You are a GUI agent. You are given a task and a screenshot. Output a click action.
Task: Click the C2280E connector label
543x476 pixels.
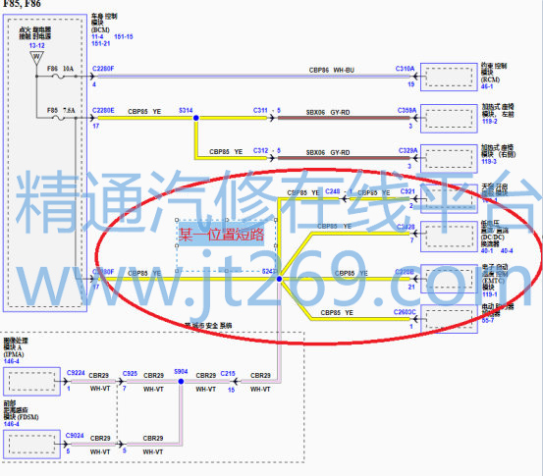(x=103, y=111)
